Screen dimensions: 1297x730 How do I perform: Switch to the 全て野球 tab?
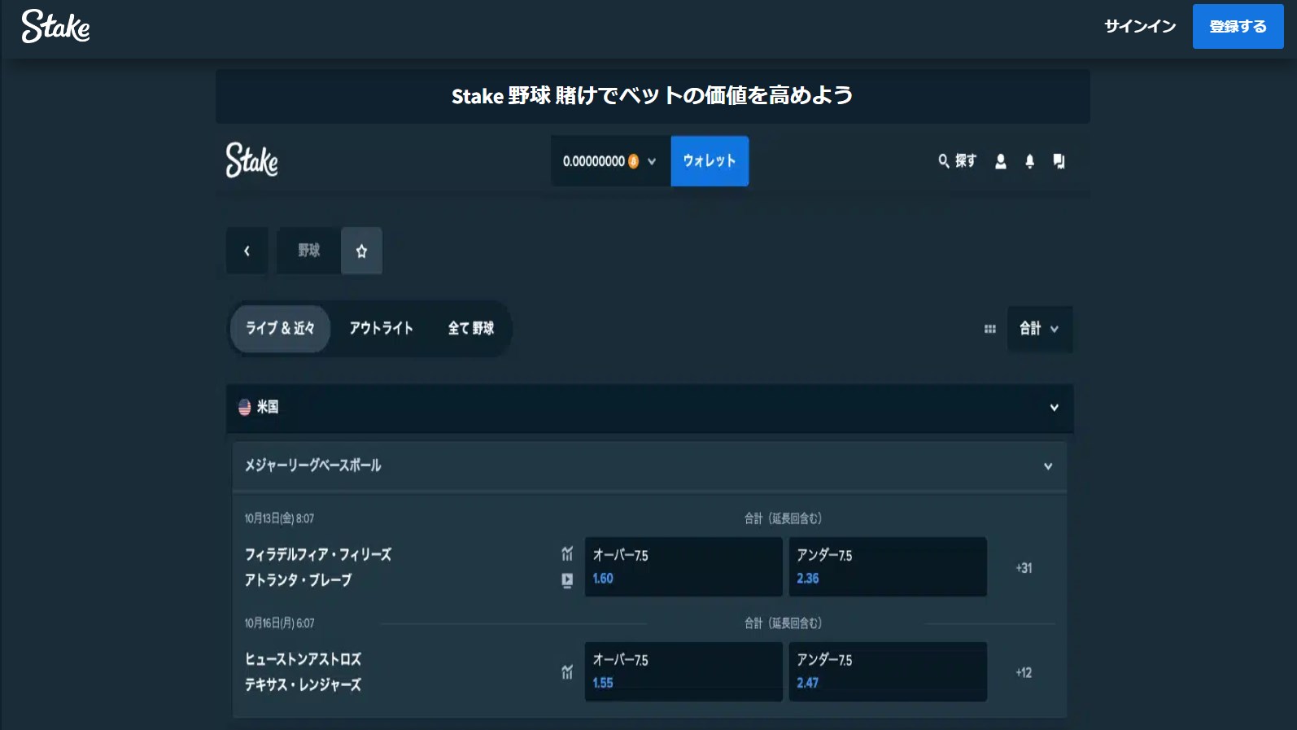(471, 328)
